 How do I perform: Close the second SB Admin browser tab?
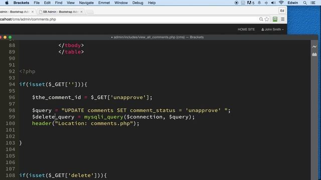81,12
